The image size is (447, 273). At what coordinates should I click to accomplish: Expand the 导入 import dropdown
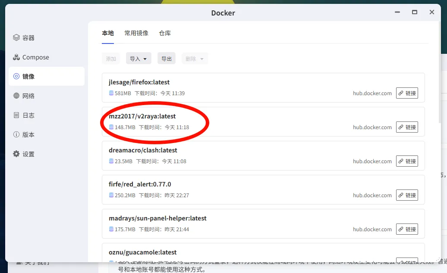(x=139, y=59)
